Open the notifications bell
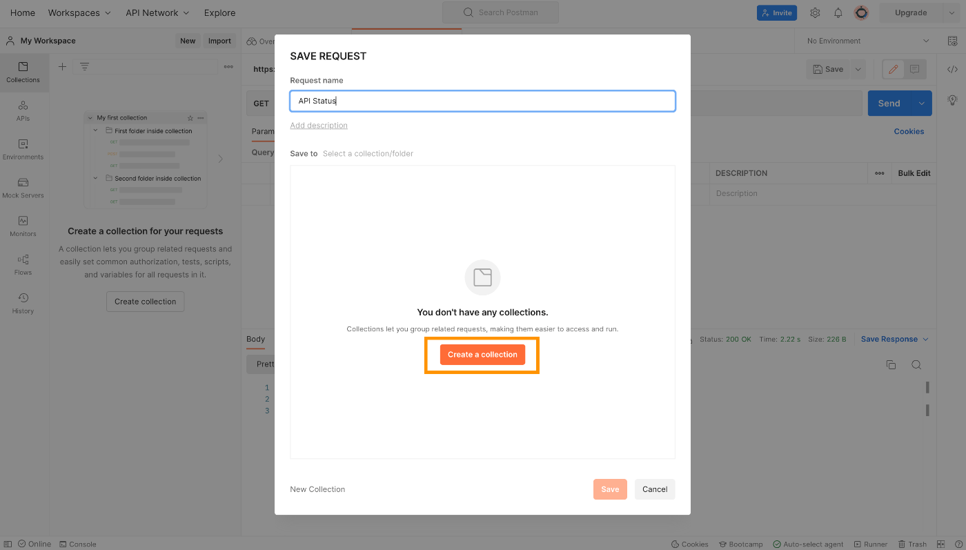966x550 pixels. [838, 12]
